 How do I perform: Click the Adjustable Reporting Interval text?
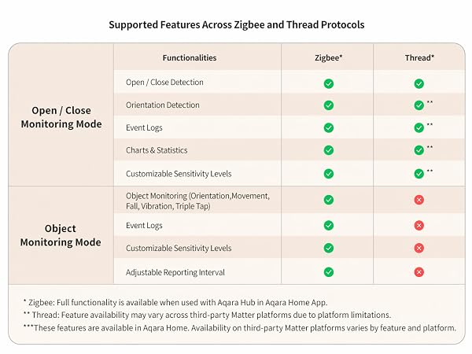click(x=175, y=272)
